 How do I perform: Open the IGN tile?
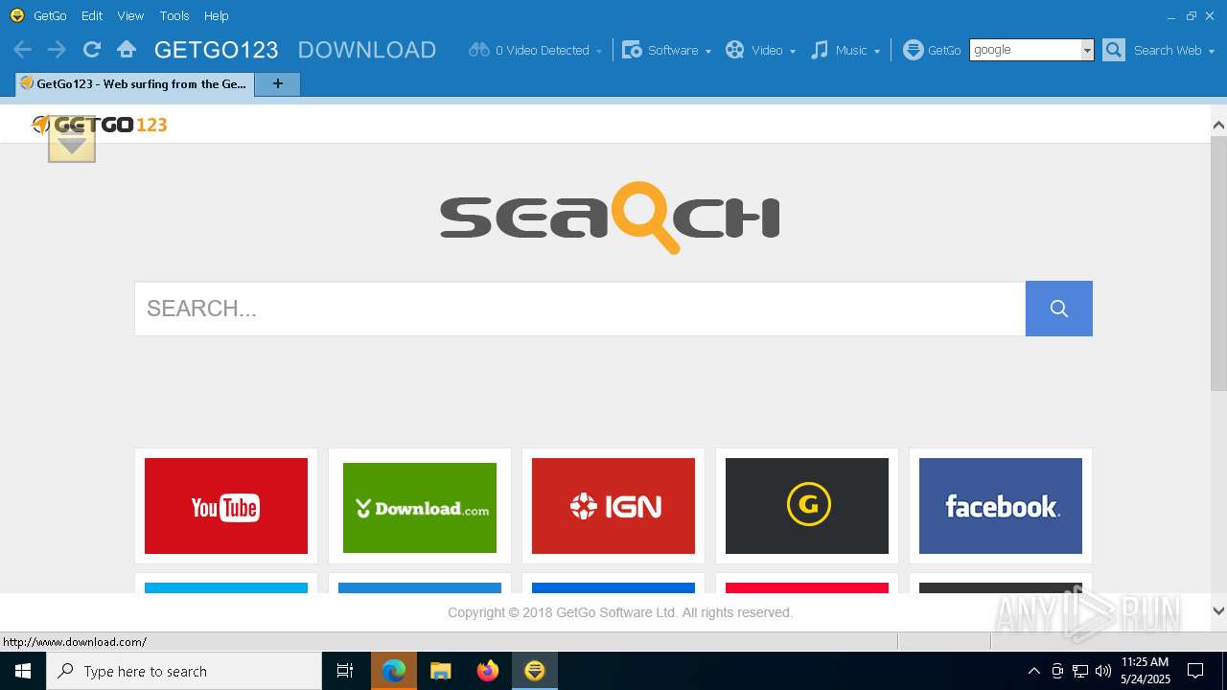(x=613, y=506)
